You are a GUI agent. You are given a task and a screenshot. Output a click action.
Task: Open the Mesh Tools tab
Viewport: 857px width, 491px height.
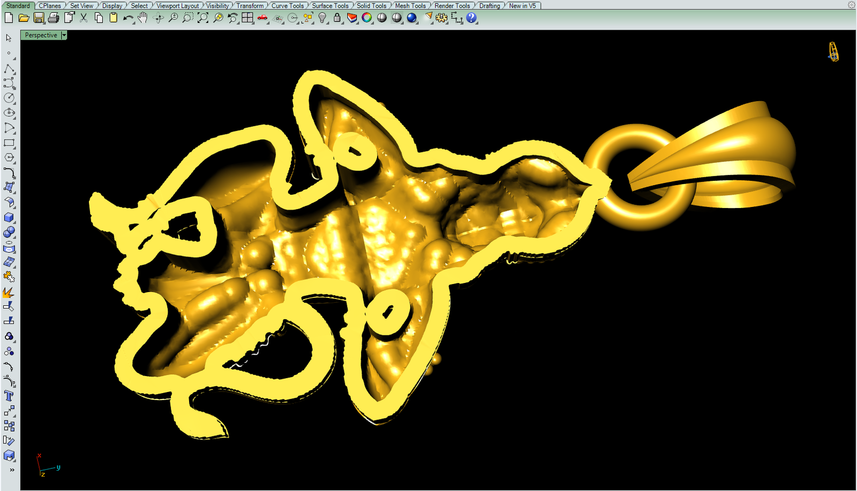410,6
